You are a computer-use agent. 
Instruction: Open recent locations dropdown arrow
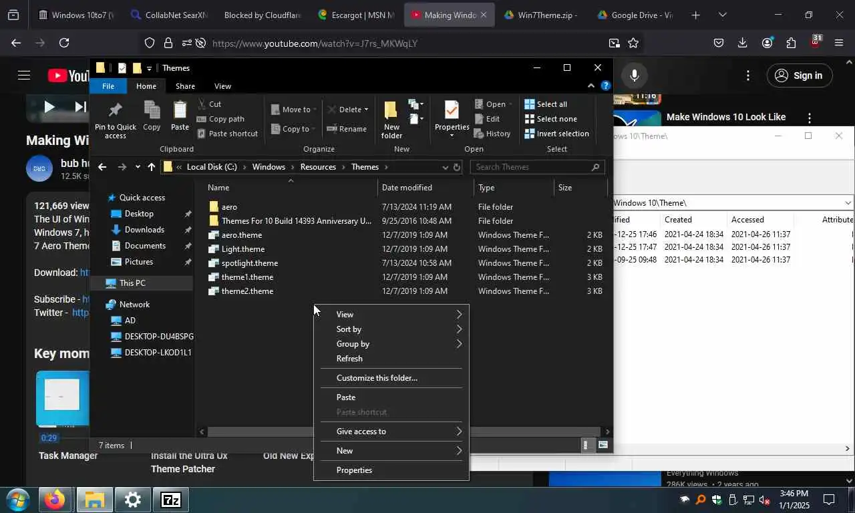[x=138, y=167]
